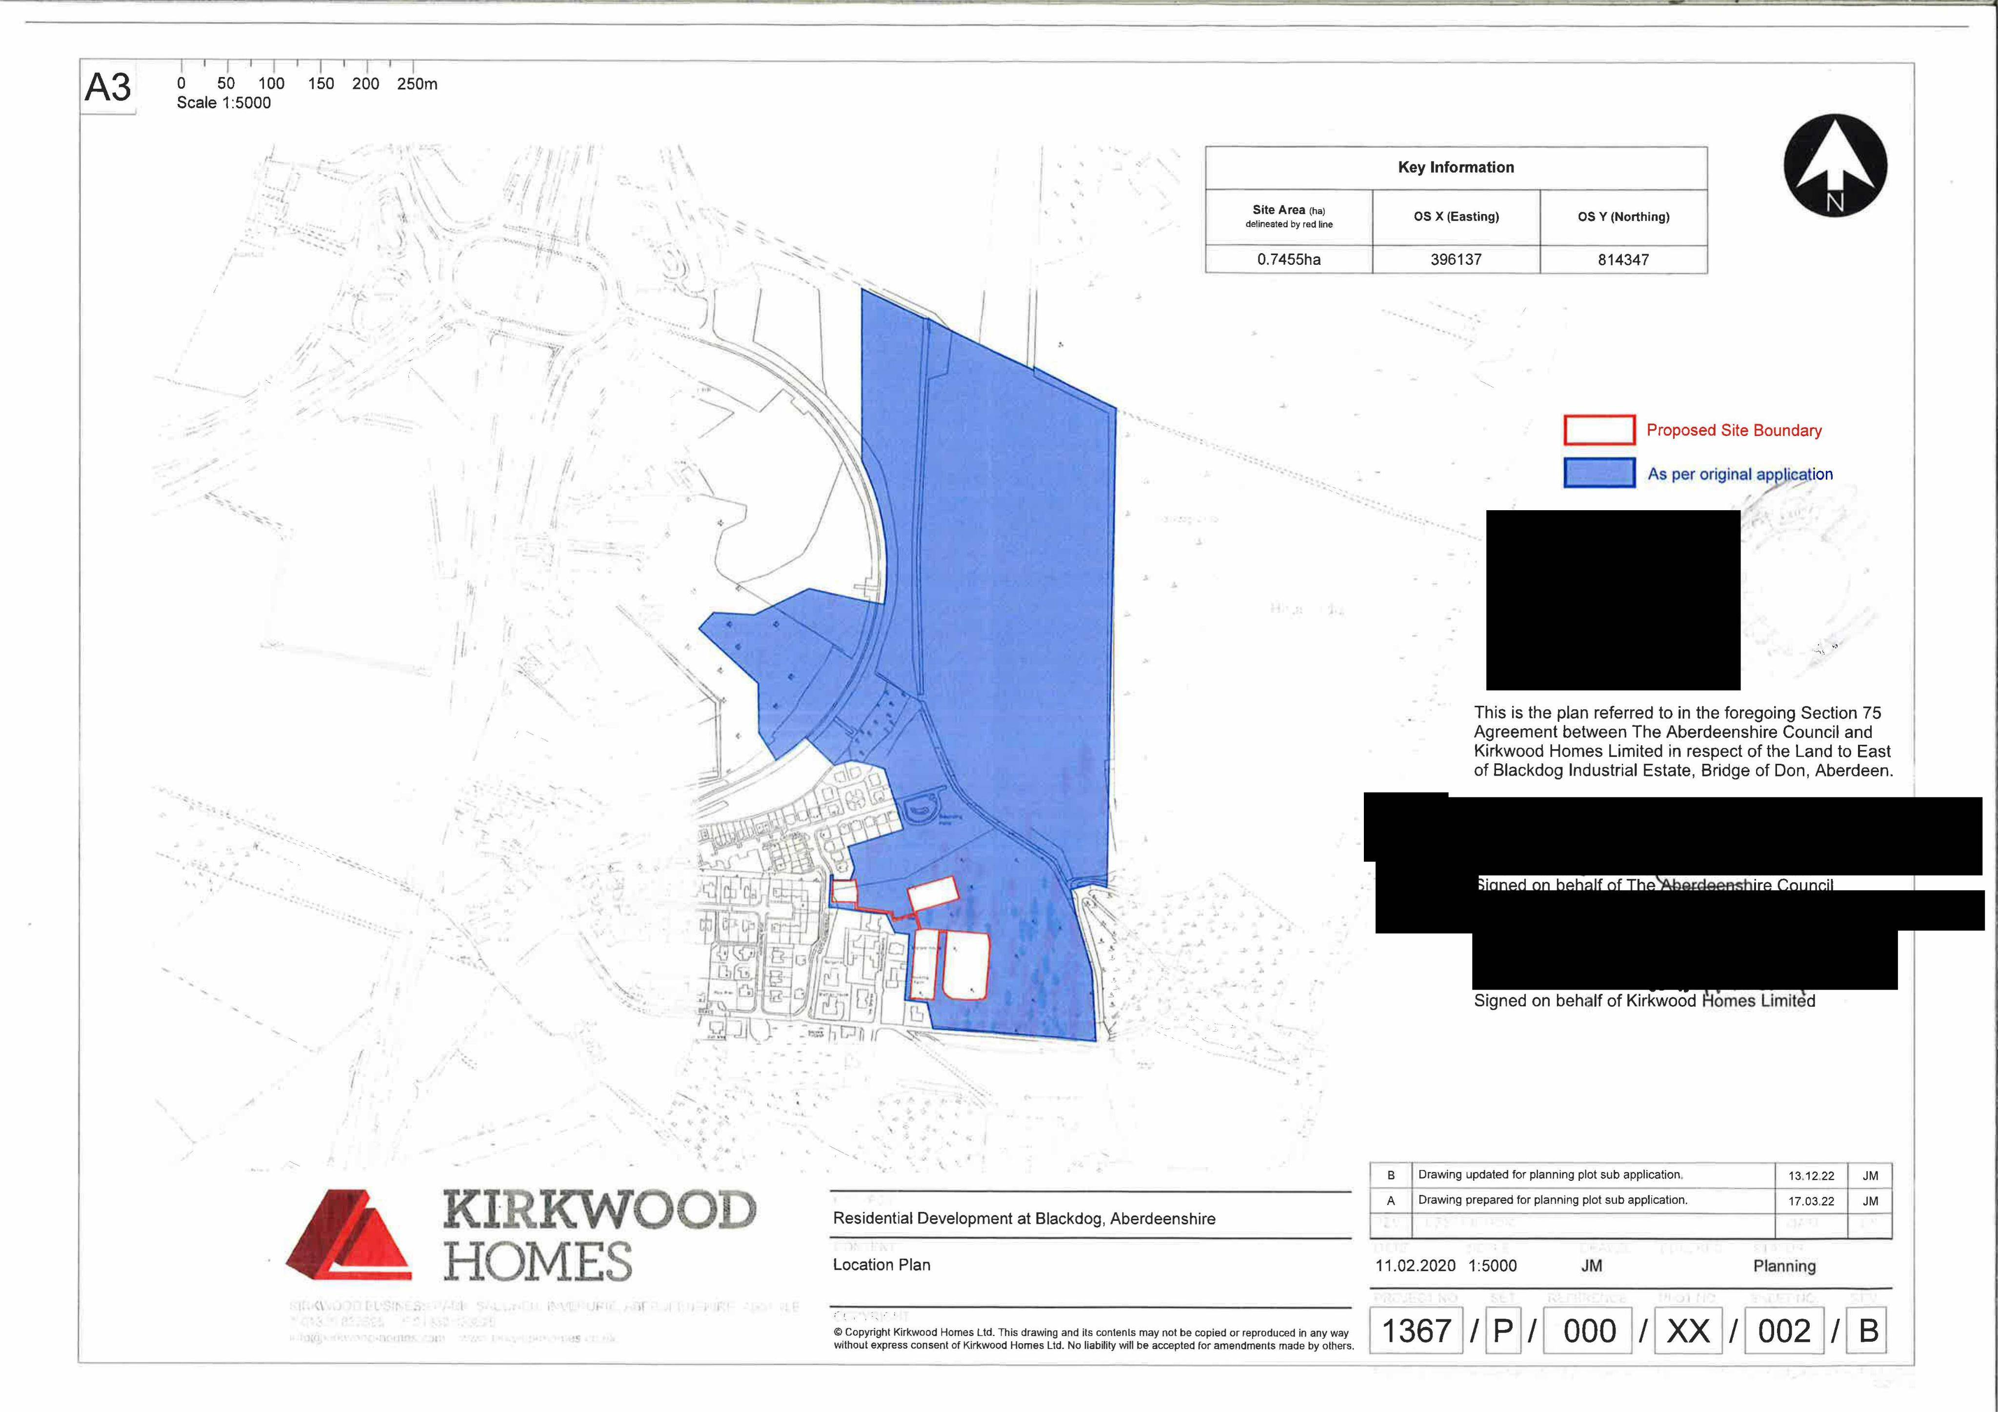Click the Section 75 Agreement paragraph

(1683, 741)
